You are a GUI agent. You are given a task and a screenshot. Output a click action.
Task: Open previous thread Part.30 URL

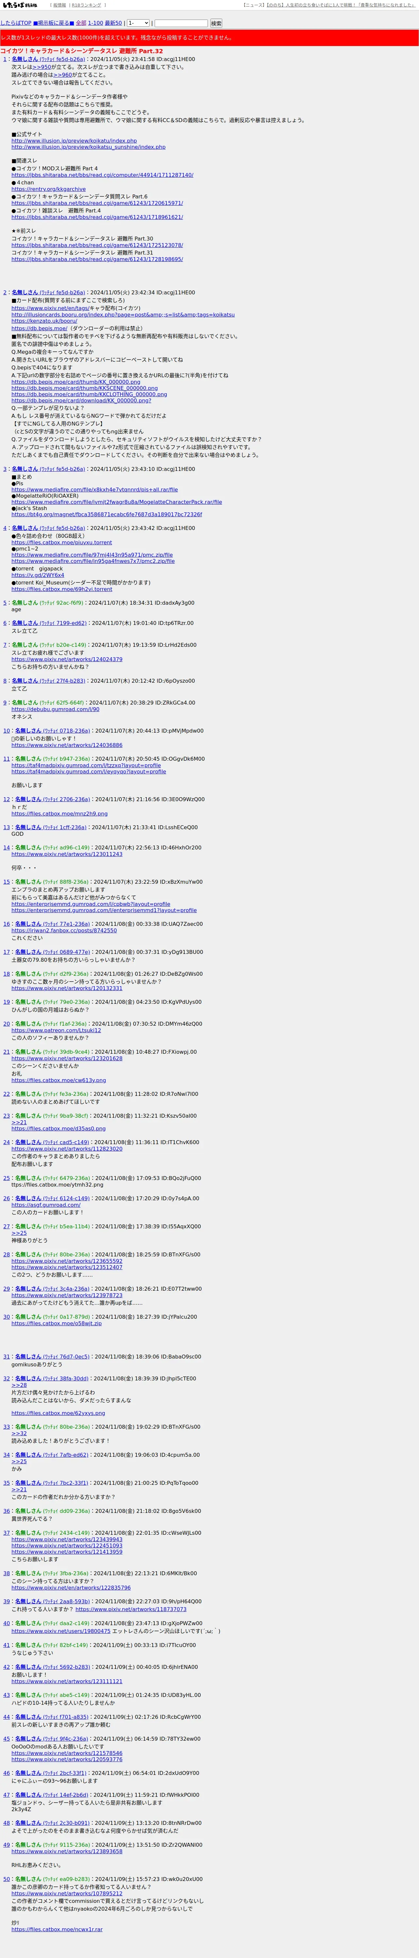point(97,245)
